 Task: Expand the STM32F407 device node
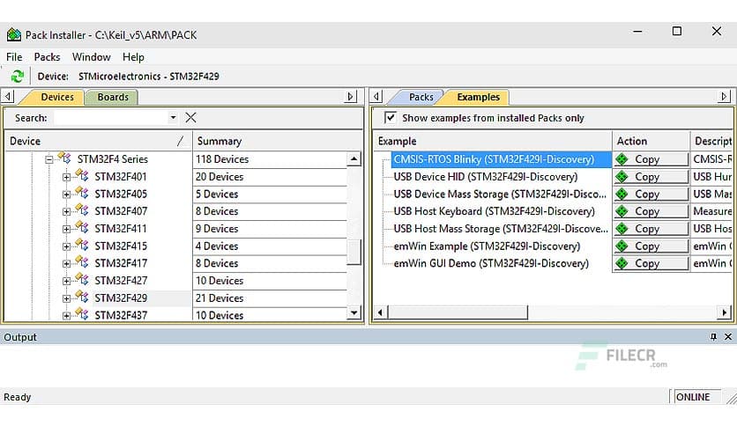click(67, 211)
